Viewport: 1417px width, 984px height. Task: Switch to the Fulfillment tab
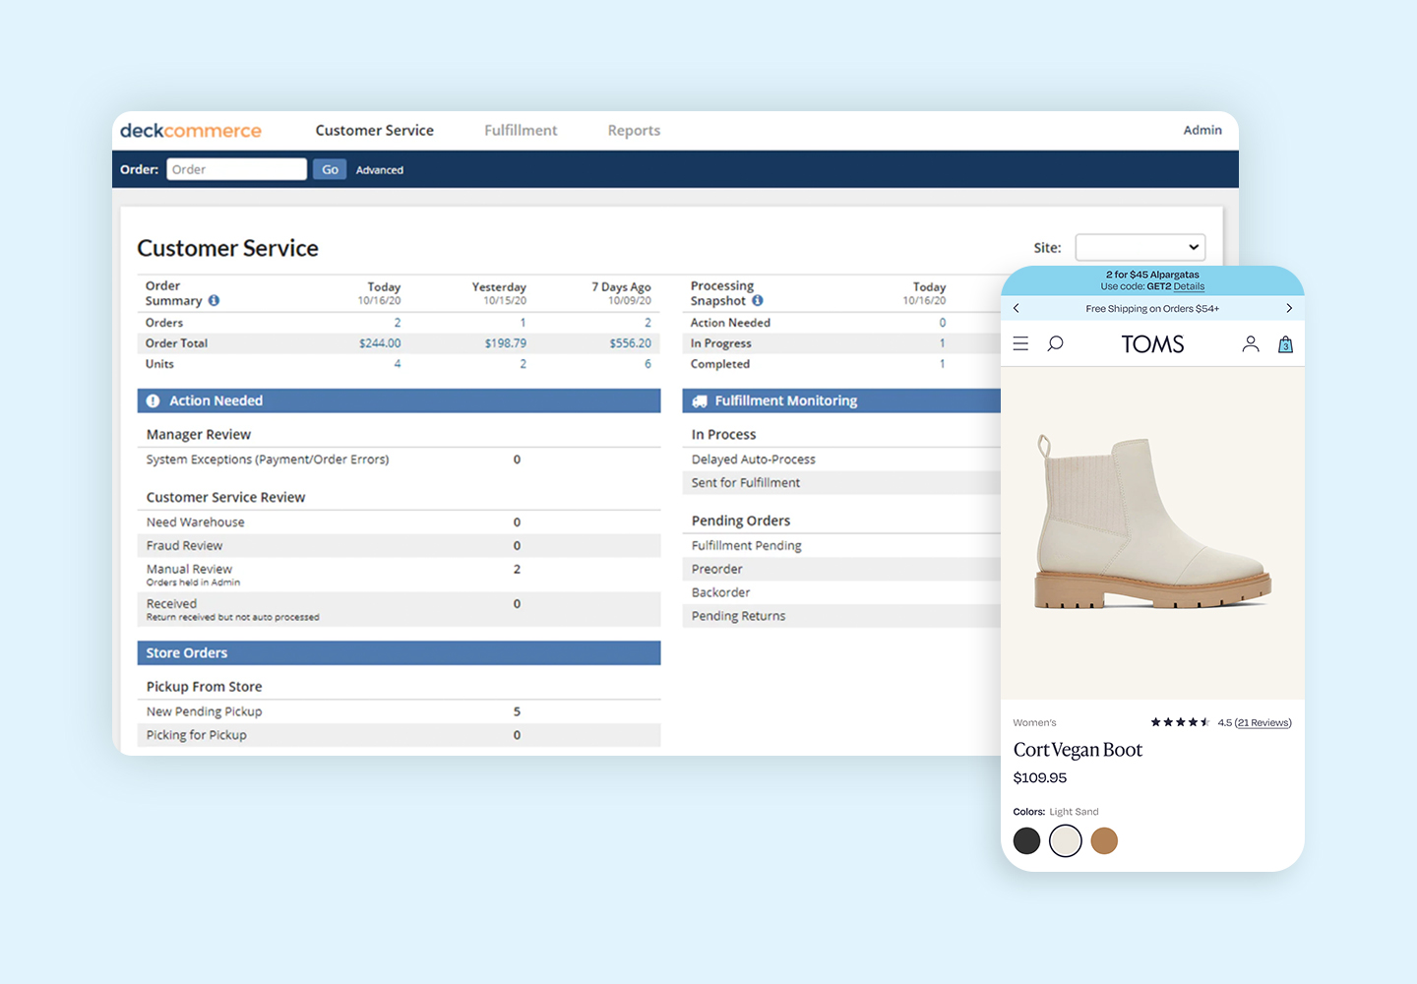[x=521, y=130]
